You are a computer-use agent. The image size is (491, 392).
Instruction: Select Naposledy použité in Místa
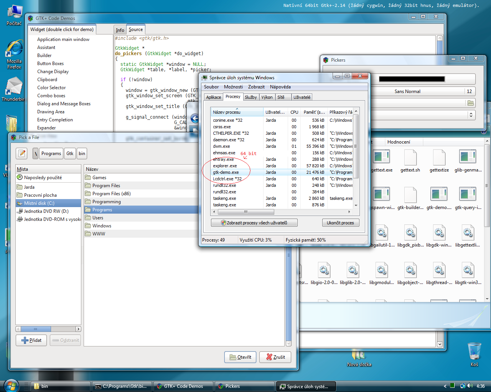tap(48, 178)
